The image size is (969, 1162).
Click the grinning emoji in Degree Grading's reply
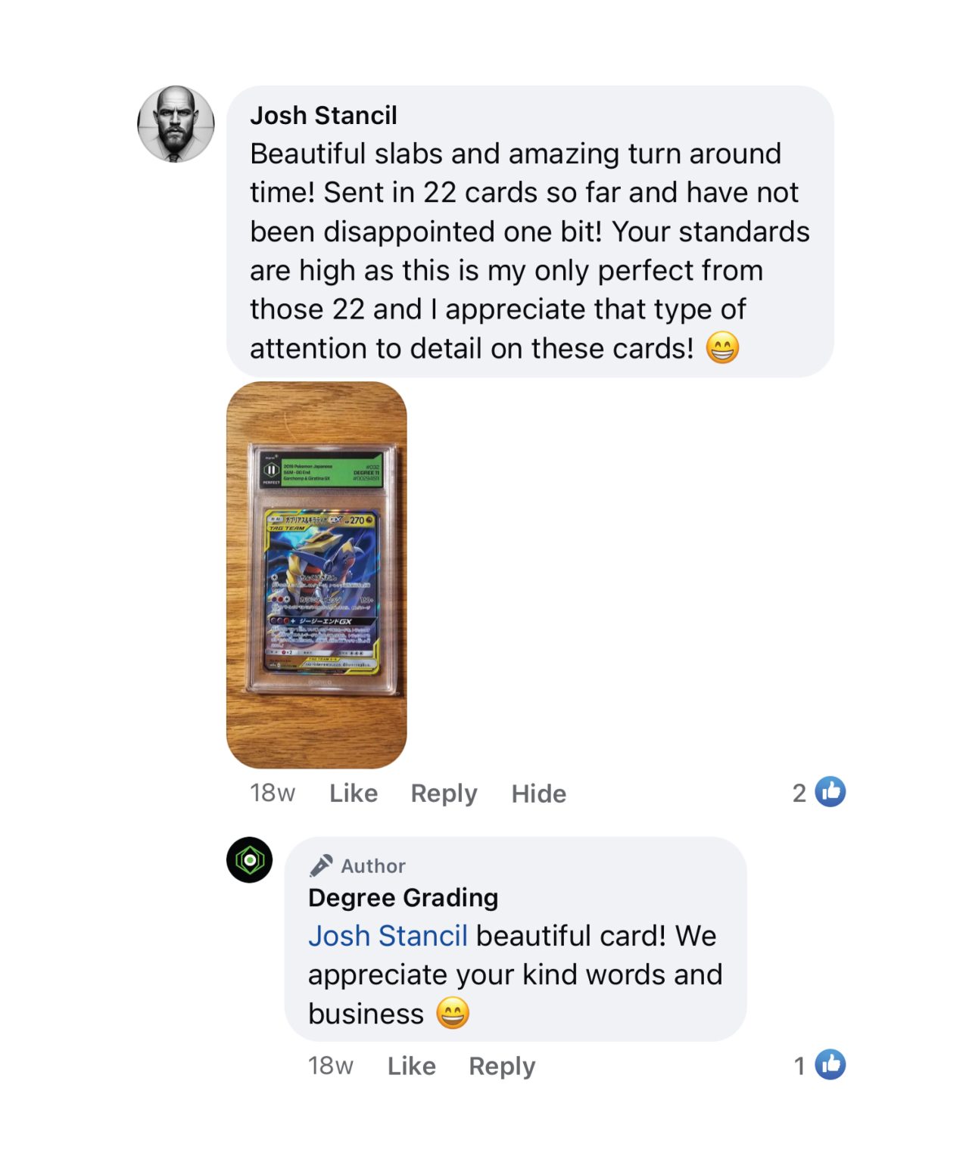point(453,1013)
